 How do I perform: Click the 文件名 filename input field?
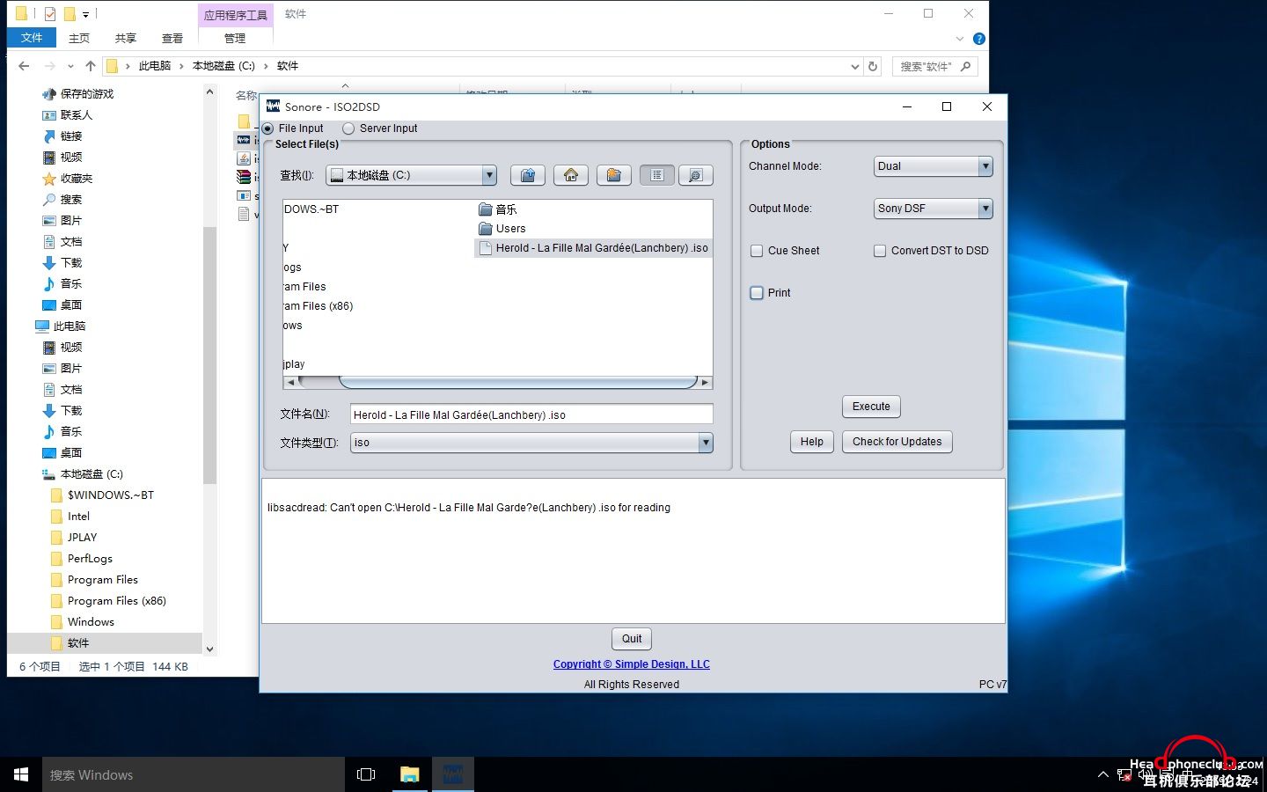pyautogui.click(x=531, y=414)
